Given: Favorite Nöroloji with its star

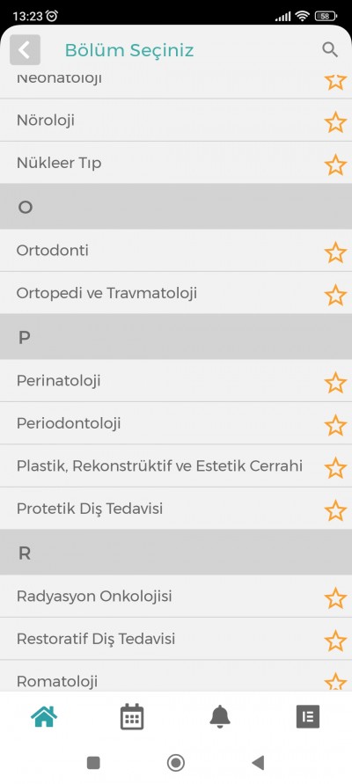Looking at the screenshot, I should coord(335,122).
